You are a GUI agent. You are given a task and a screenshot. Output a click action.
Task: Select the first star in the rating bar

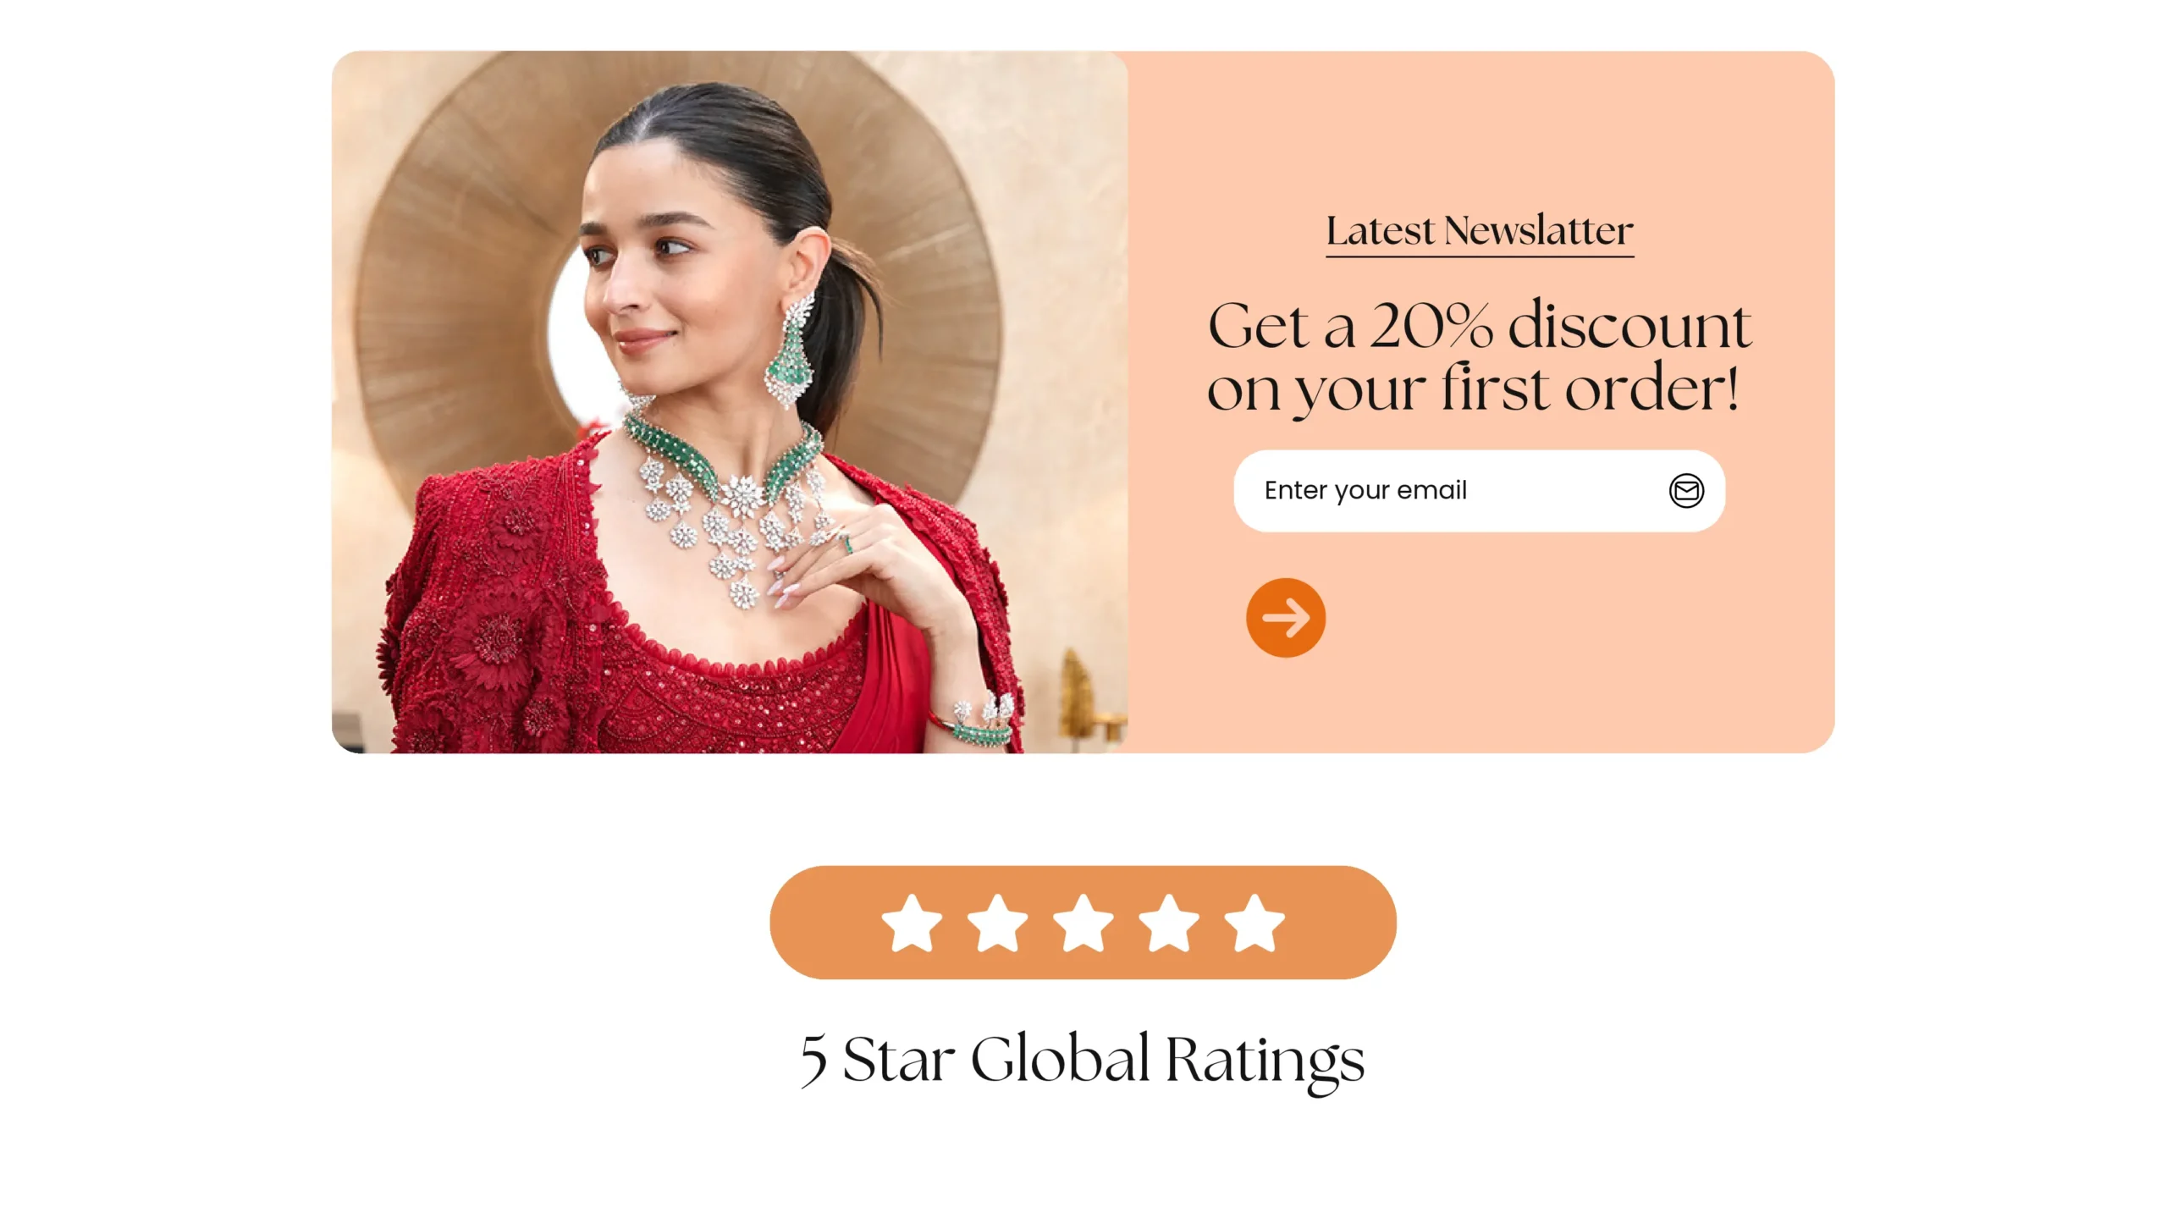(x=912, y=923)
